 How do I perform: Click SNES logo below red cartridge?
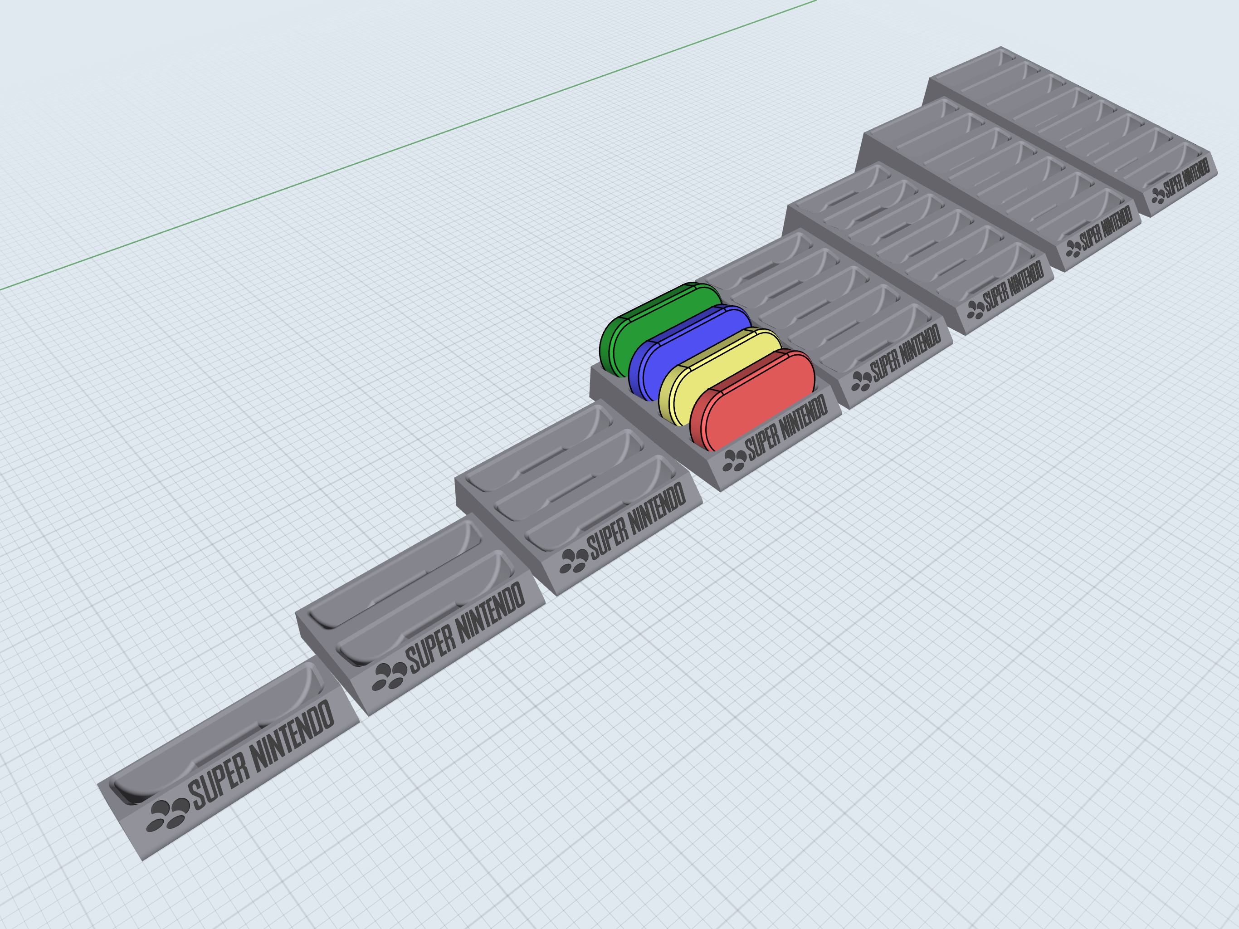[x=734, y=460]
